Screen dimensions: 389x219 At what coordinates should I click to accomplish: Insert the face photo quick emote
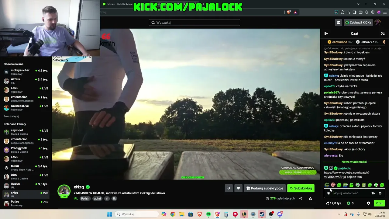(333, 185)
